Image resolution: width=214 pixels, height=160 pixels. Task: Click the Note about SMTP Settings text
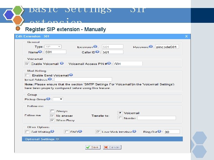(x=99, y=86)
